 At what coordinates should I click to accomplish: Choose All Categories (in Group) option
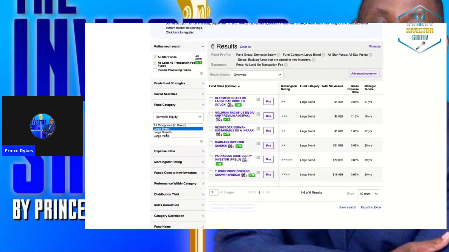point(178,125)
